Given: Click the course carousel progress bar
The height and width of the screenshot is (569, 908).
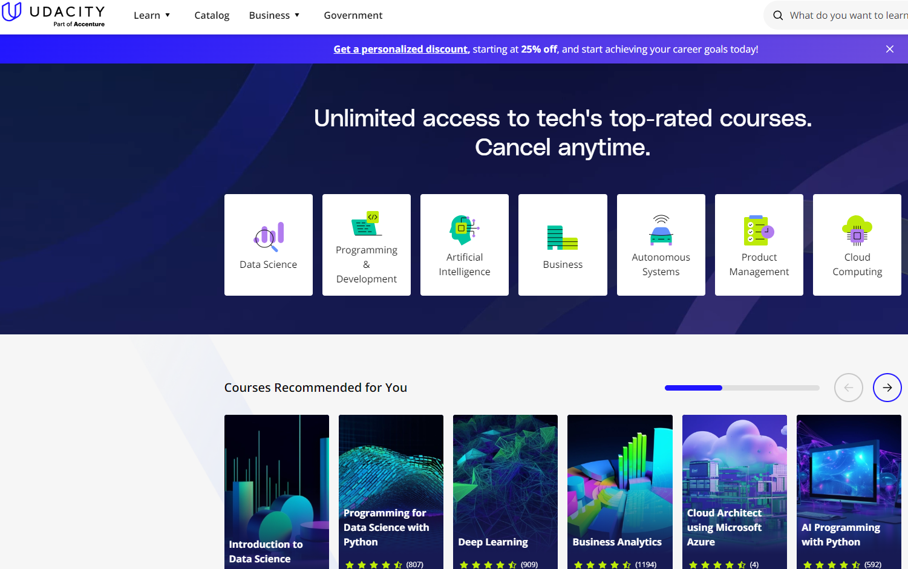Looking at the screenshot, I should (742, 388).
